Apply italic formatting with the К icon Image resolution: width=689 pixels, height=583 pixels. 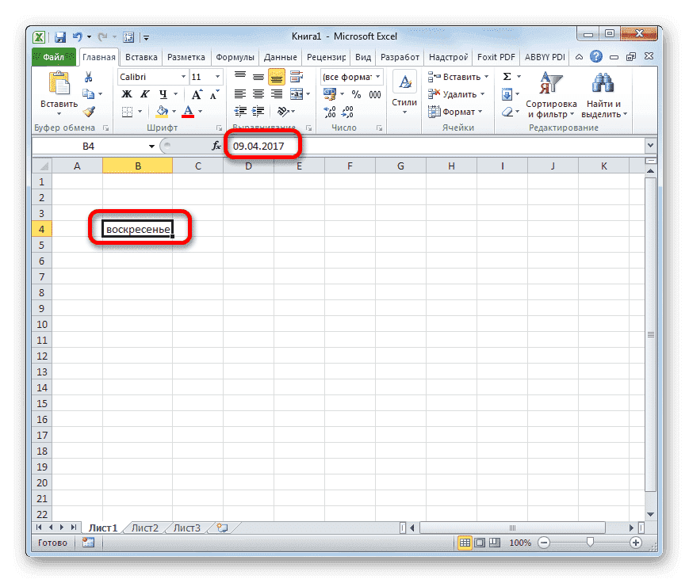(x=145, y=94)
